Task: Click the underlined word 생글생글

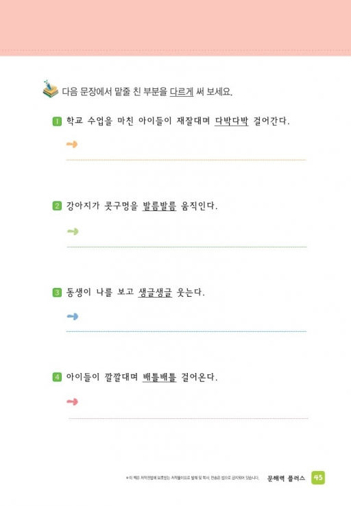Action: [155, 292]
